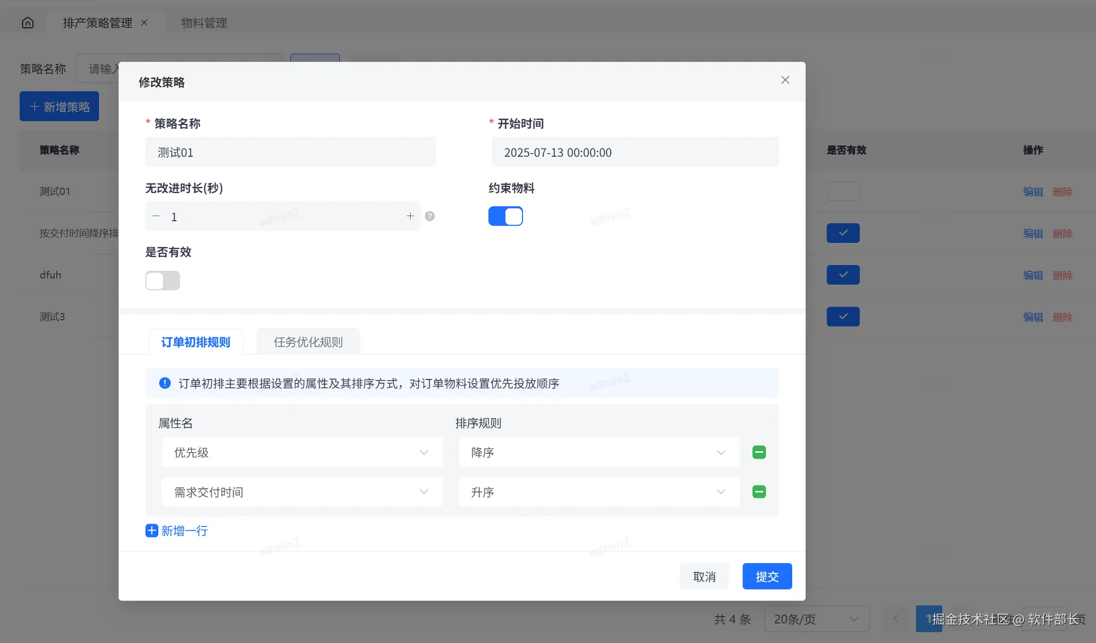This screenshot has height=643, width=1096.
Task: Enable the 是否有效 switch
Action: point(162,281)
